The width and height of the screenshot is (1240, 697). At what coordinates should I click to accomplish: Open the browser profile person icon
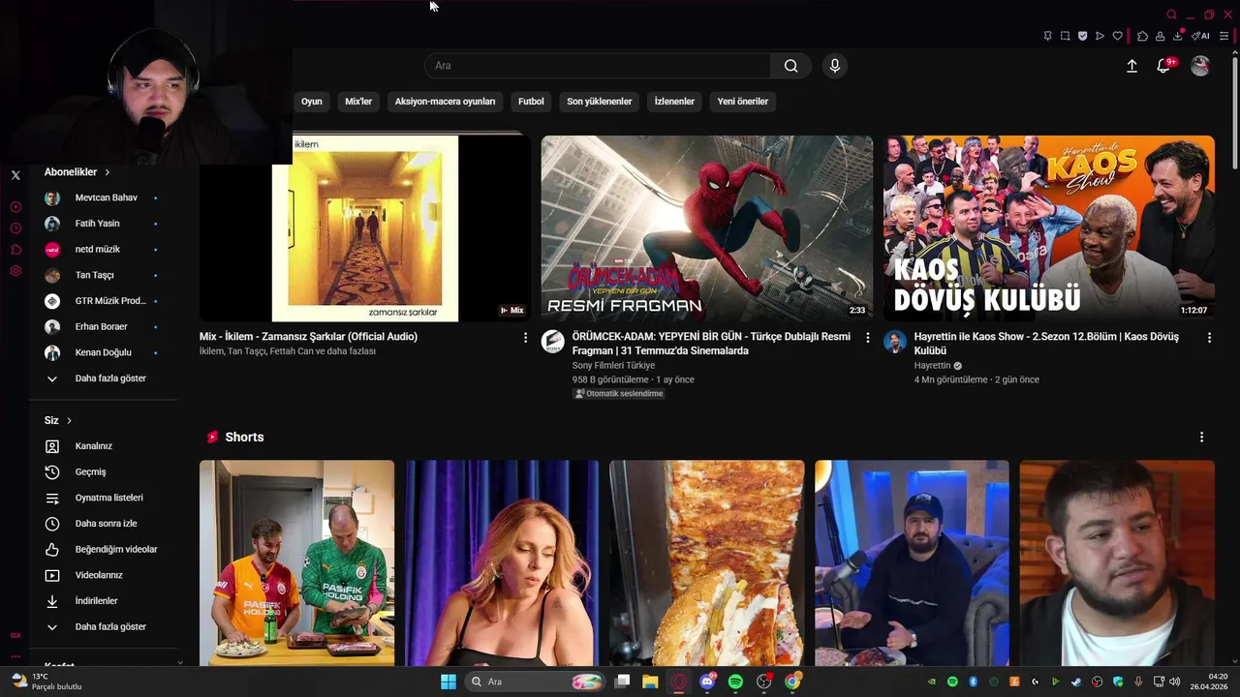pyautogui.click(x=1160, y=36)
